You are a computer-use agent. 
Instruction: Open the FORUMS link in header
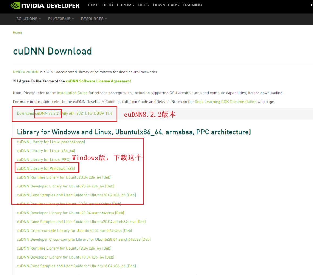(x=125, y=5)
